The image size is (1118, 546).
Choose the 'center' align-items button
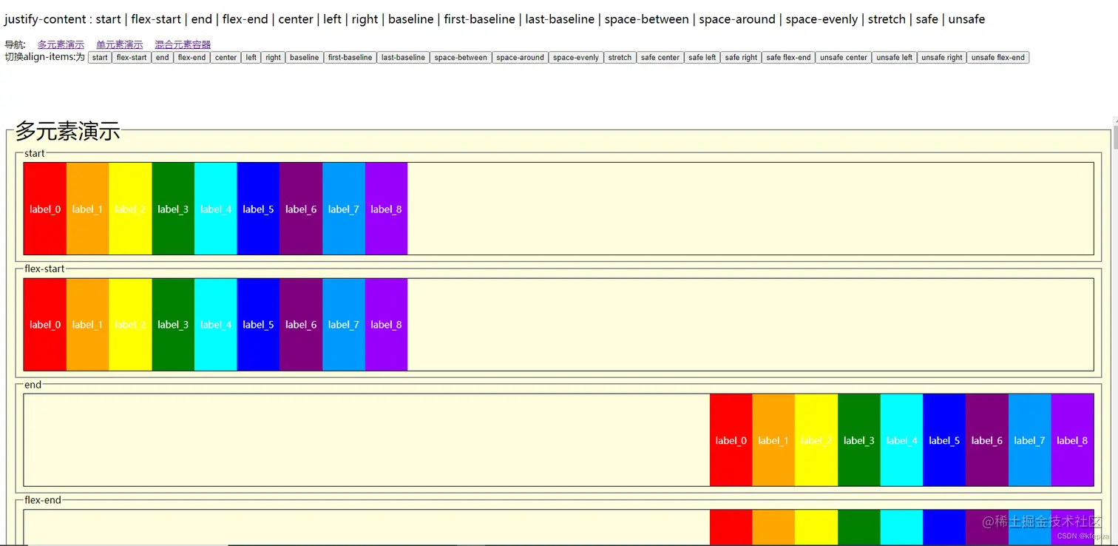(226, 57)
